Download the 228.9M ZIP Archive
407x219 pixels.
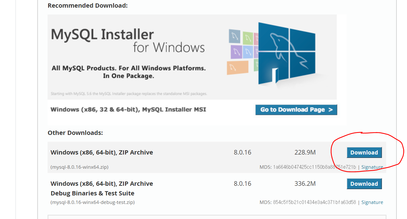point(364,153)
